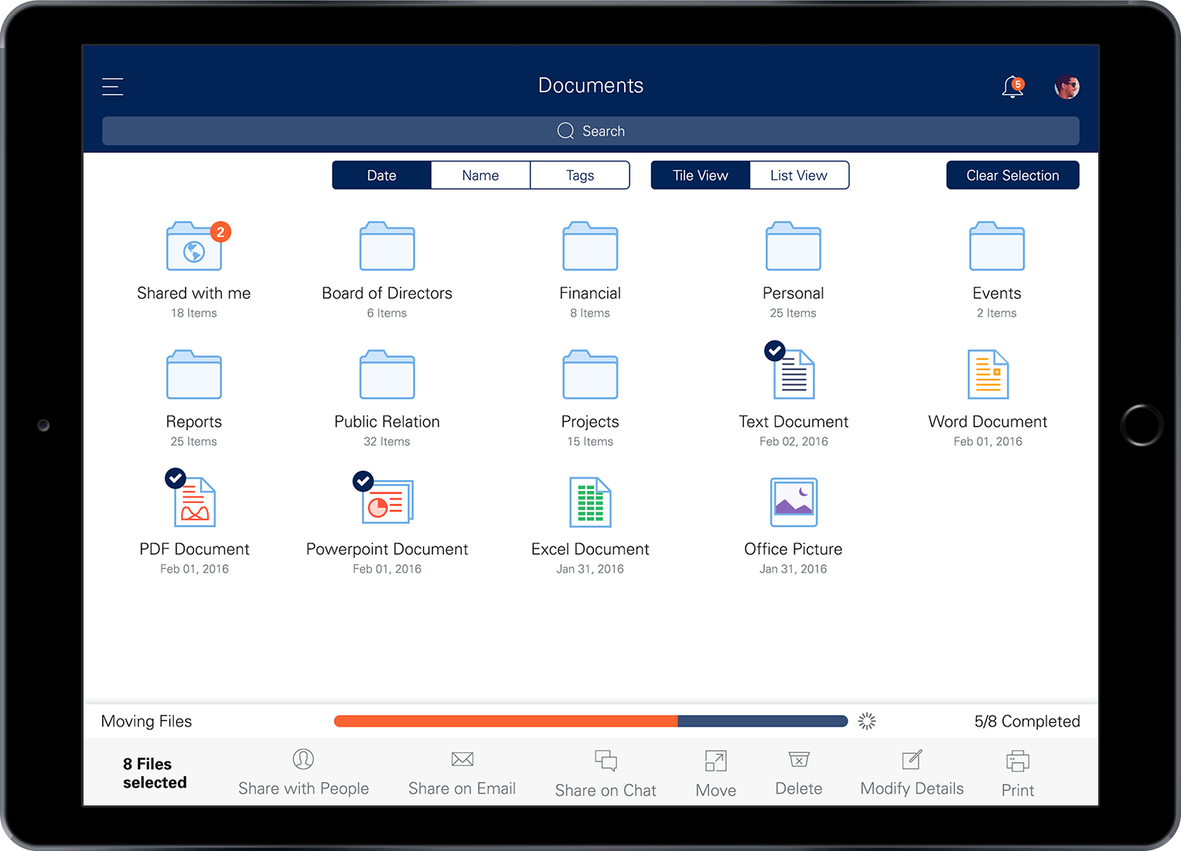Image resolution: width=1181 pixels, height=851 pixels.
Task: Uncheck the PDF Document selection checkmark
Action: pos(176,478)
